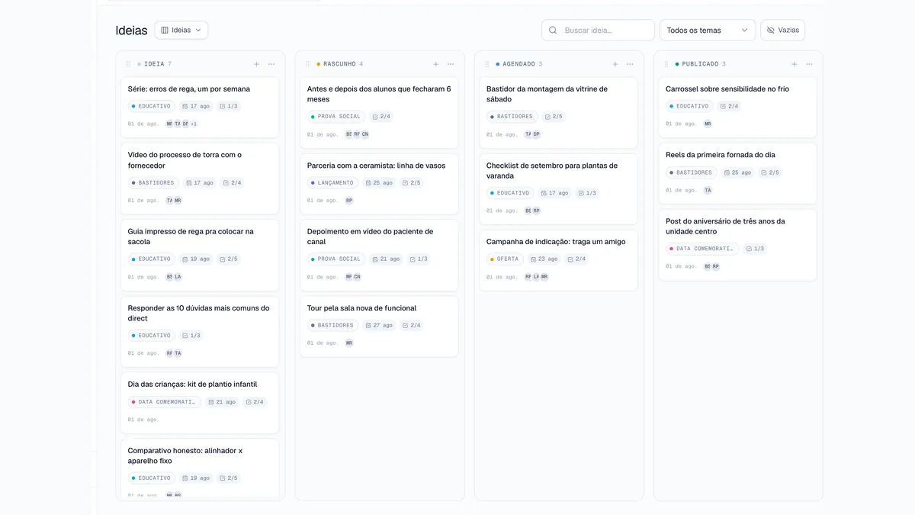The height and width of the screenshot is (515, 915).
Task: Click the 2/4 checklist on Vídeo do processo card
Action: point(232,183)
